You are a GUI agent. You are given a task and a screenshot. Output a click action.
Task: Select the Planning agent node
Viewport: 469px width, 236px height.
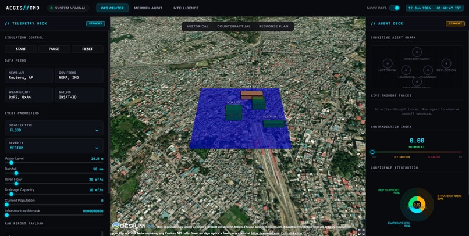(428, 70)
